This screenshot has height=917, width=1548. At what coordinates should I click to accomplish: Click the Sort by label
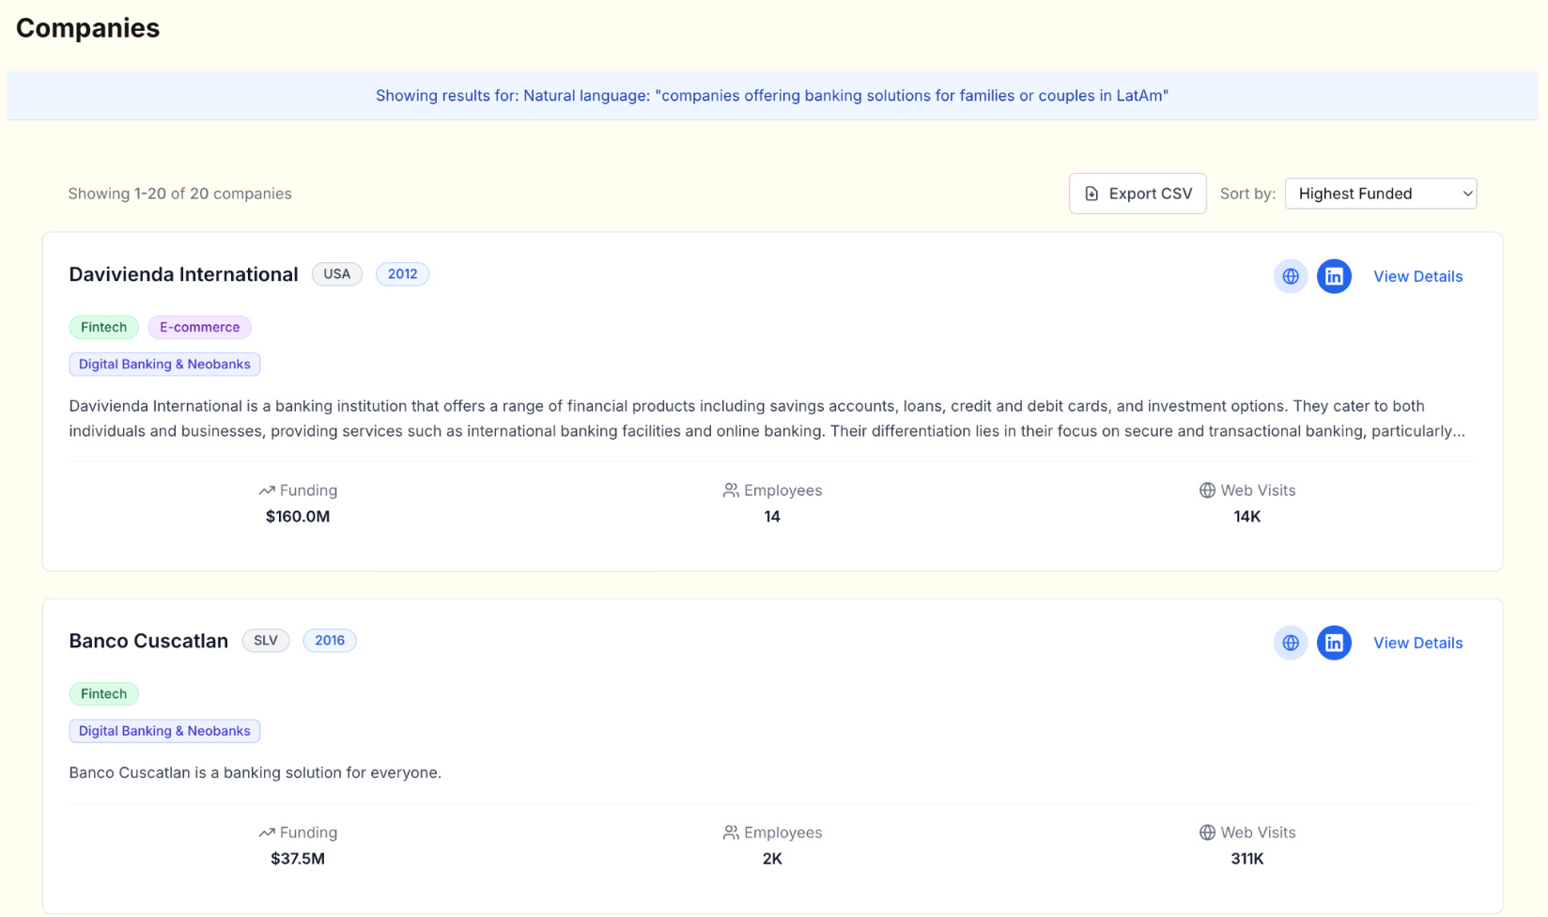point(1247,194)
